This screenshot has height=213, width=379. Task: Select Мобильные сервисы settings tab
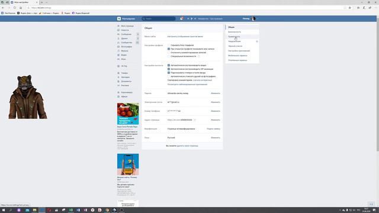(x=242, y=56)
